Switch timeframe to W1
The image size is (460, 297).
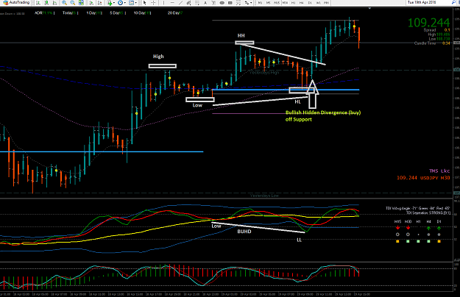(318, 3)
